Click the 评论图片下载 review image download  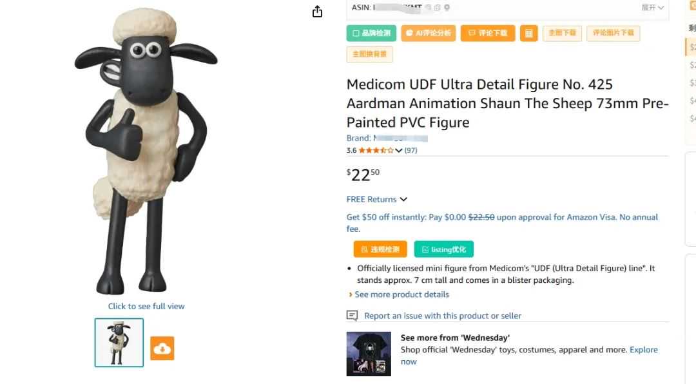(613, 32)
